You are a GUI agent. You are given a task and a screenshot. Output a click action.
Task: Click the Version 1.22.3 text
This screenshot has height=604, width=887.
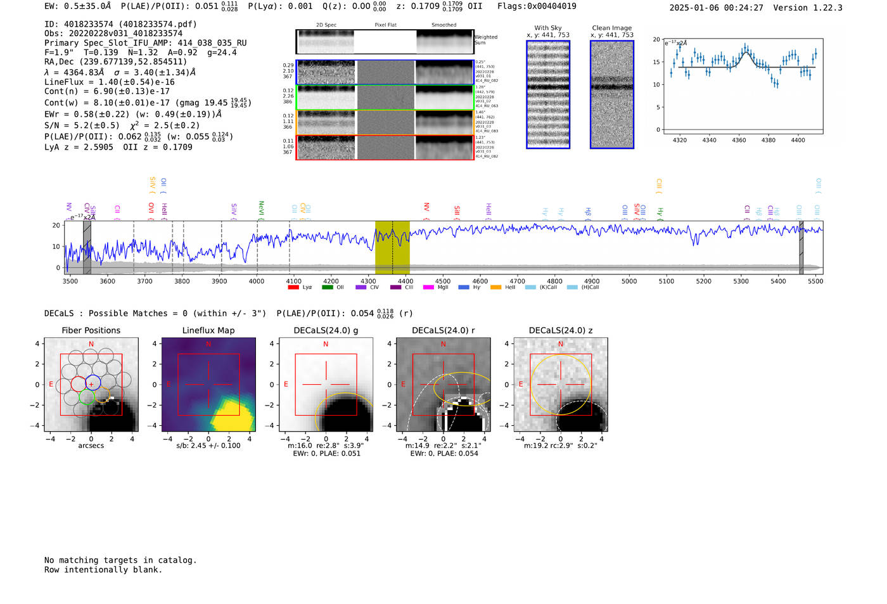(808, 8)
